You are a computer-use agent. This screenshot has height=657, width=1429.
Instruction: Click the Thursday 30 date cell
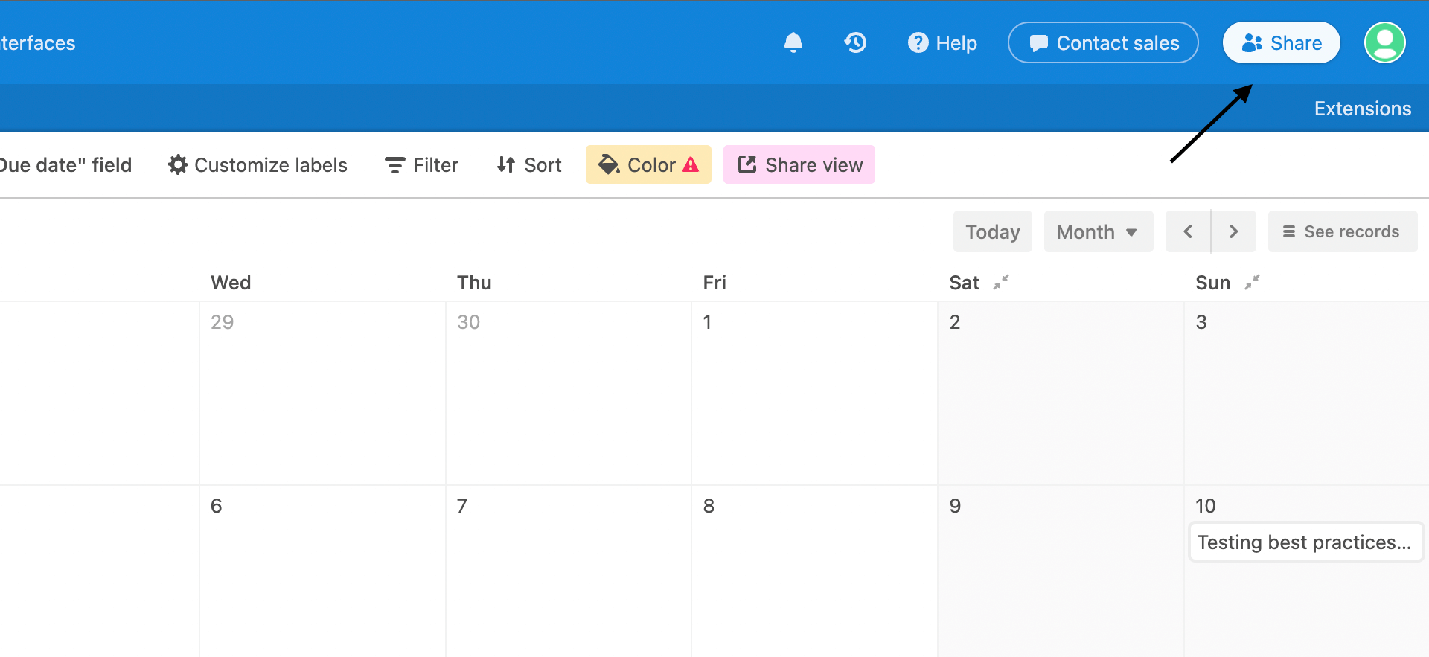pyautogui.click(x=569, y=393)
